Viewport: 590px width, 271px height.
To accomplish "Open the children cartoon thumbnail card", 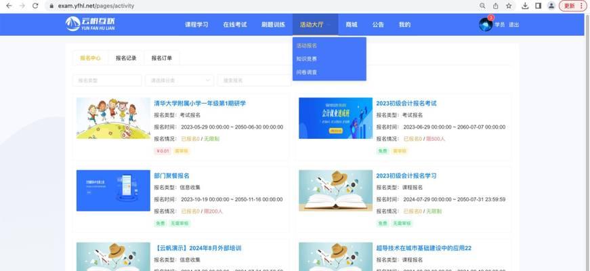I will pyautogui.click(x=113, y=118).
